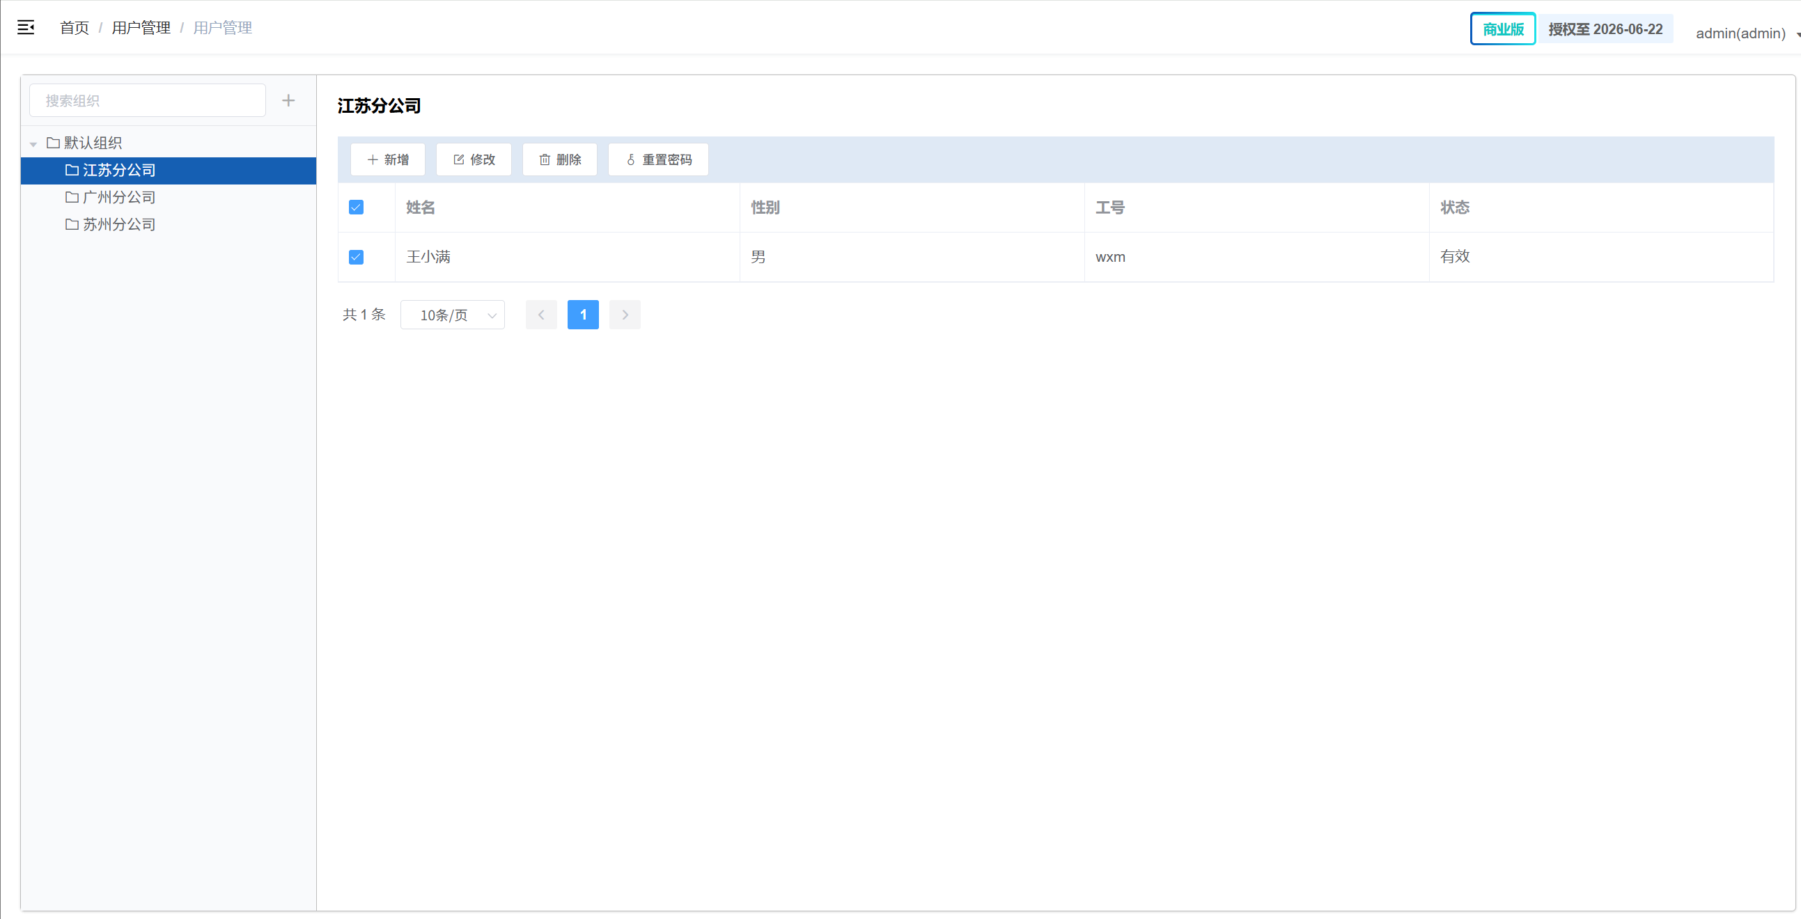The height and width of the screenshot is (919, 1801).
Task: Click the 修改 edit button
Action: point(474,160)
